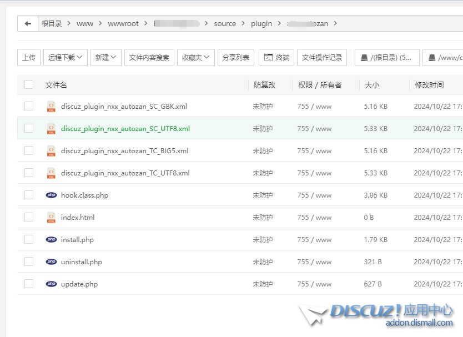Open discuz_plugin_nxx_autozan_TC_UTF8.xml file name link
The width and height of the screenshot is (463, 337).
tap(125, 173)
